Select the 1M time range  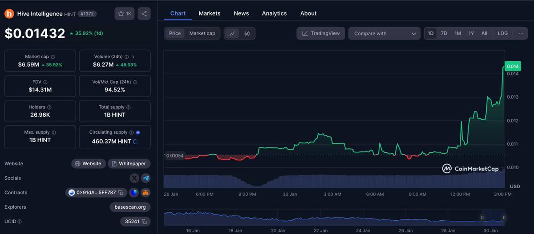457,33
